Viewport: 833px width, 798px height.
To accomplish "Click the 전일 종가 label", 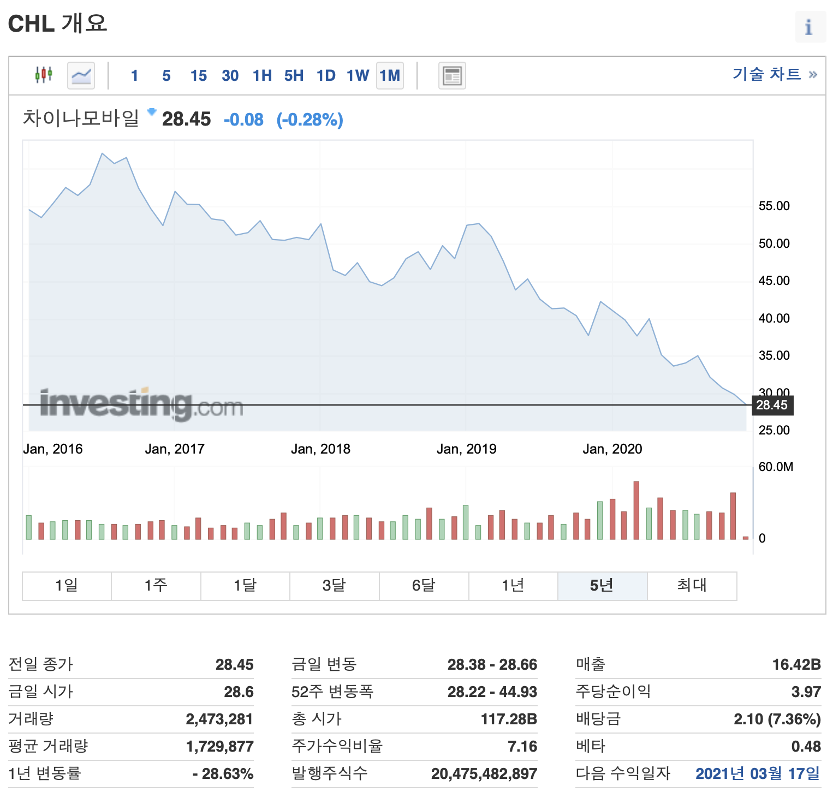I will coord(41,664).
